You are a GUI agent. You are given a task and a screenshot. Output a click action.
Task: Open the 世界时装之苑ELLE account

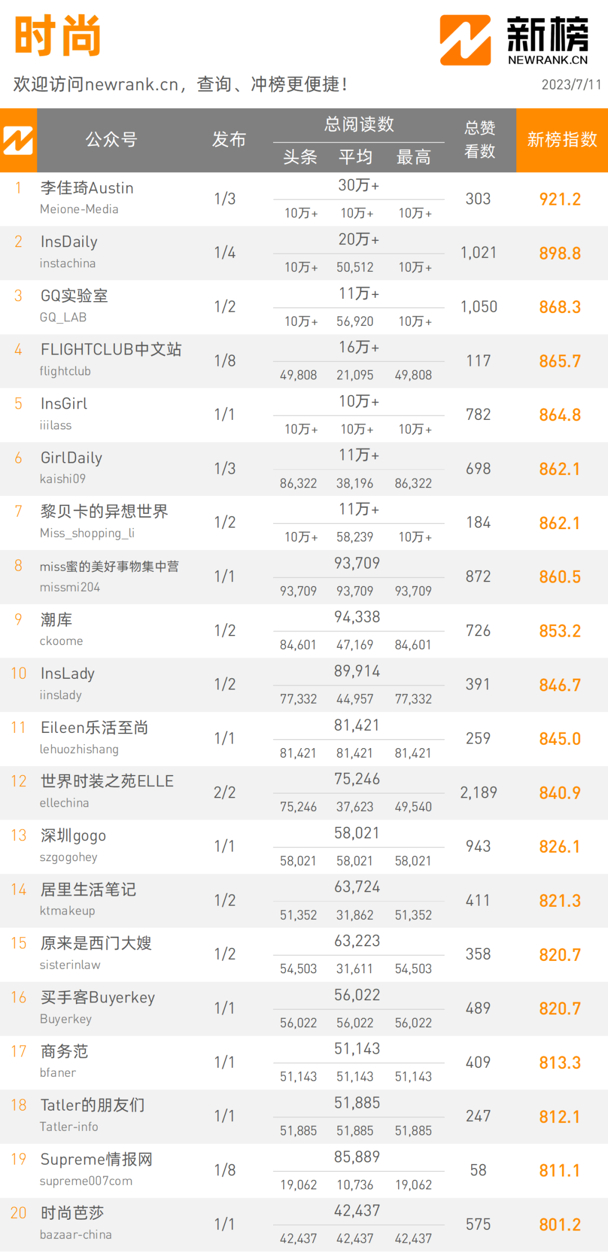click(107, 781)
